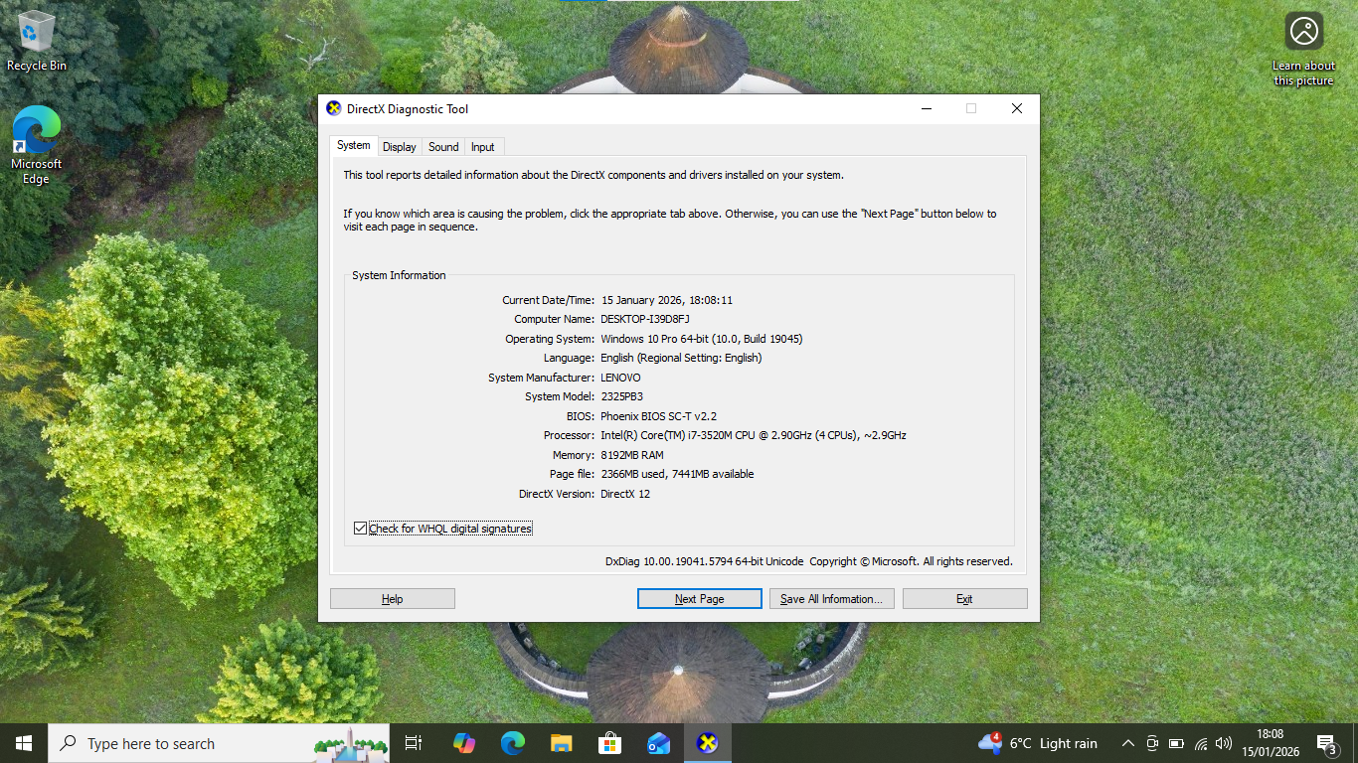Select the Microsoft Edge desktop shortcut

click(37, 144)
